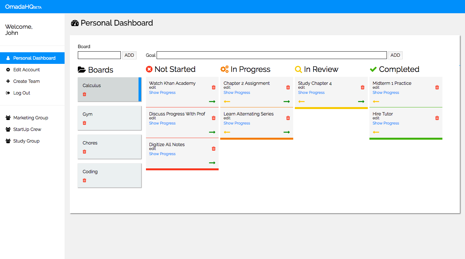
Task: Open the Study Group team page
Action: pyautogui.click(x=26, y=141)
